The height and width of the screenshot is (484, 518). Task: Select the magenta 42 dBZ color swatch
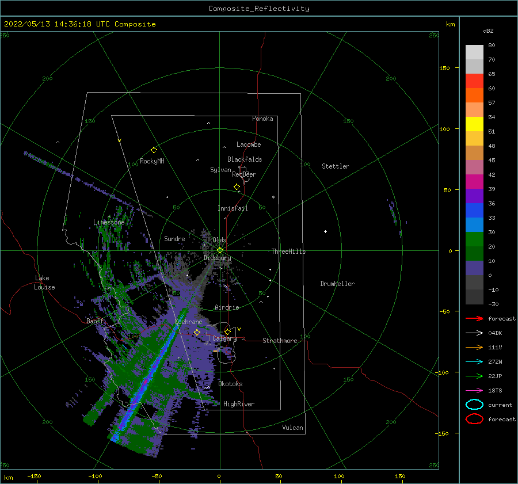click(x=474, y=181)
